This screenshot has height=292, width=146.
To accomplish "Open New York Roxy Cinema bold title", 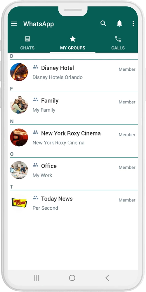I will pos(71,133).
